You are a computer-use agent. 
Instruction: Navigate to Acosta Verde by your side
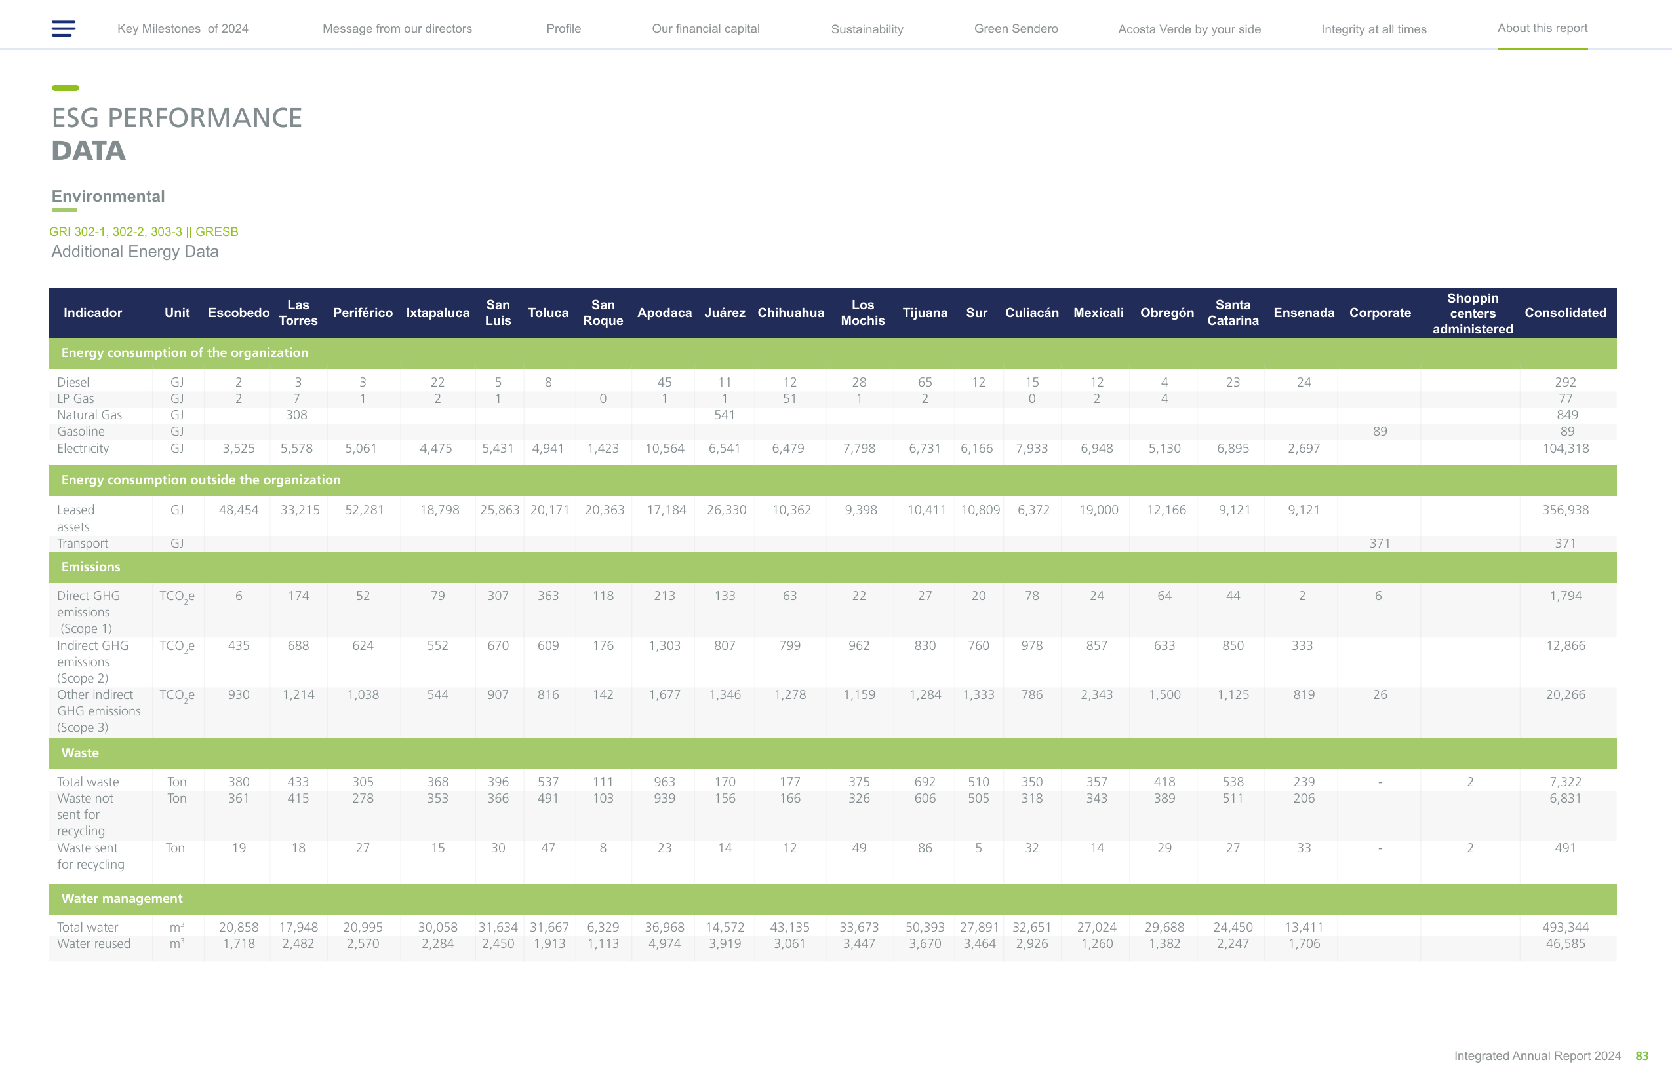coord(1189,29)
